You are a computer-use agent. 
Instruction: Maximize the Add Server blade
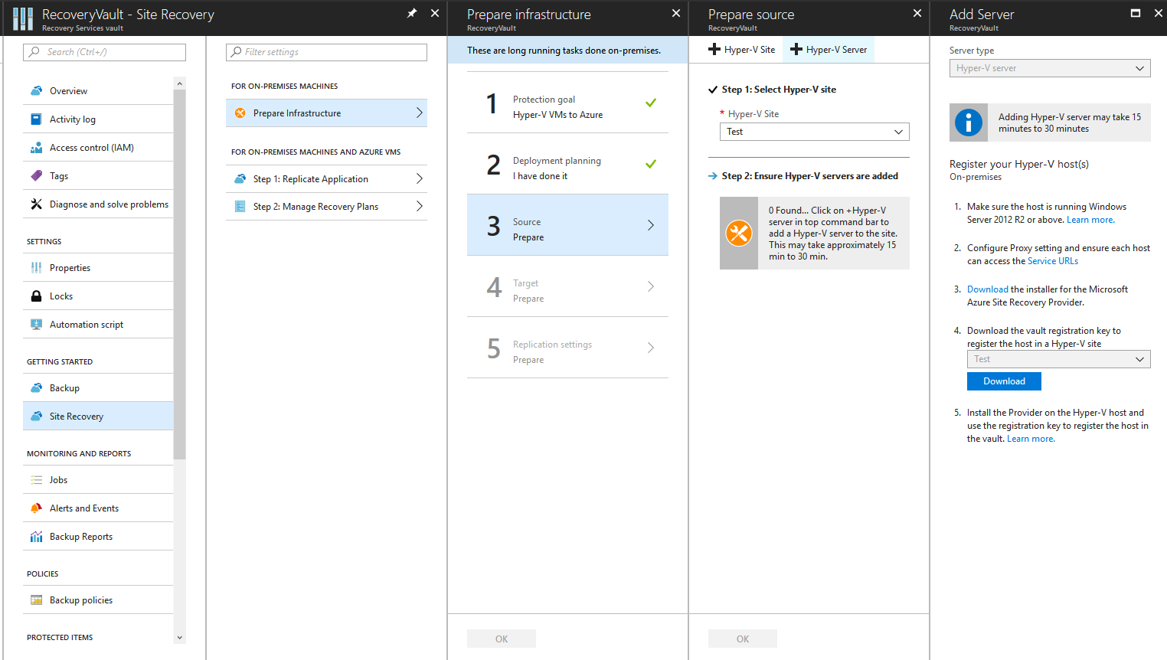[1136, 13]
